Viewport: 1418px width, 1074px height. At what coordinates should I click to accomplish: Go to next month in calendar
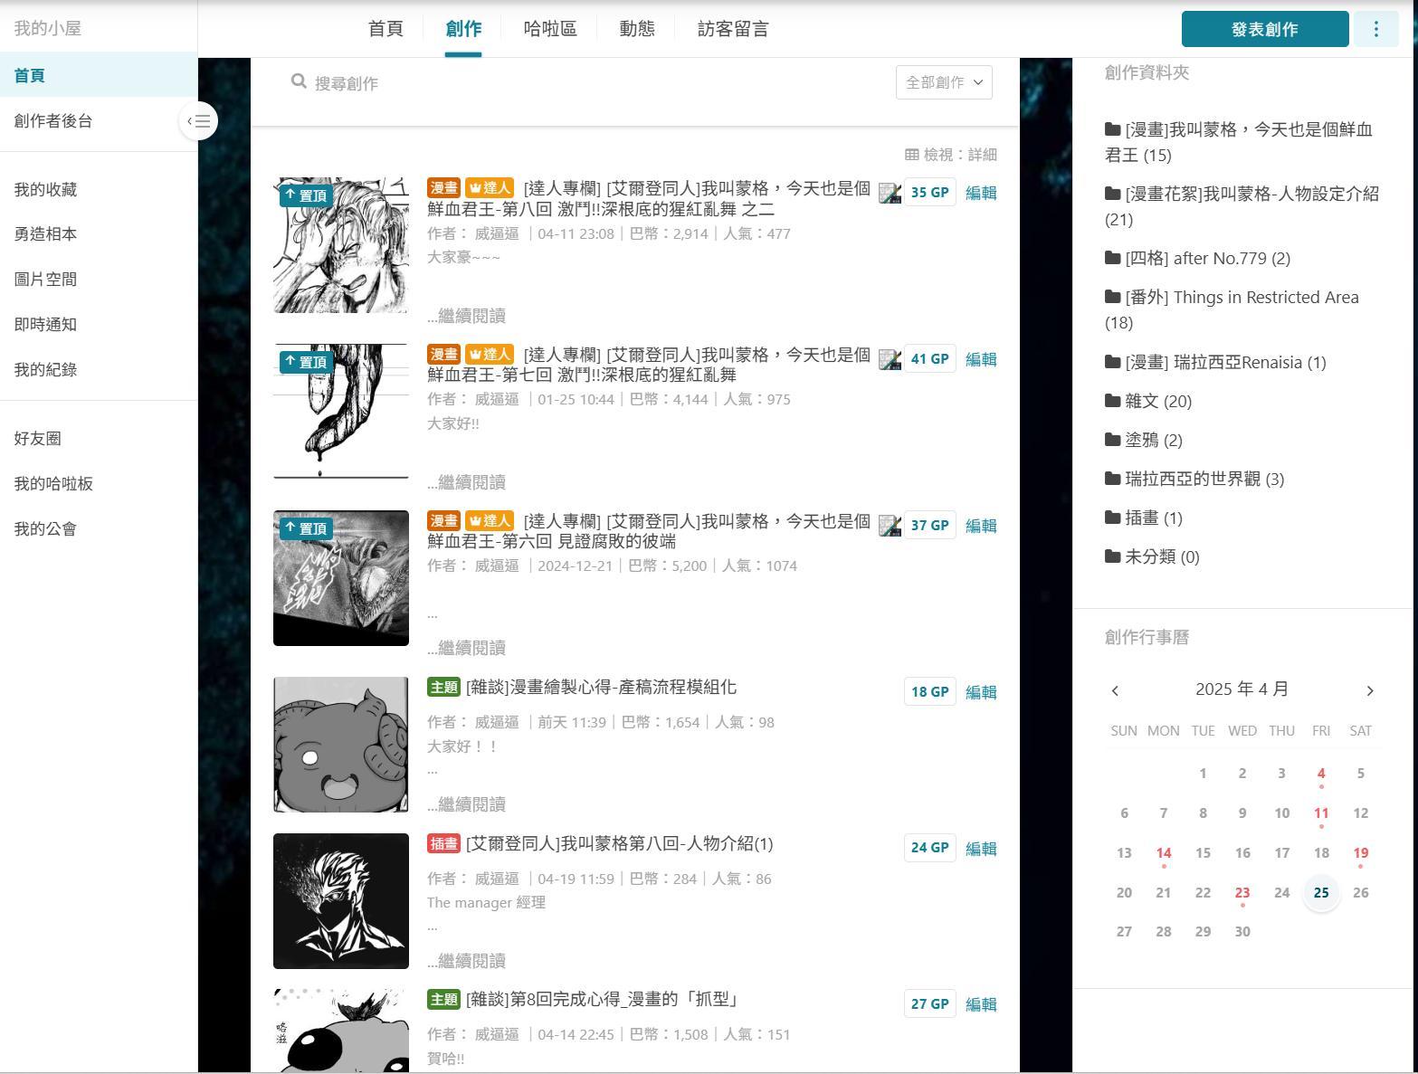[x=1369, y=690]
